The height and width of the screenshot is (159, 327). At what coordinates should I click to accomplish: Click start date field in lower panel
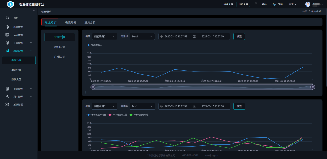(x=176, y=106)
